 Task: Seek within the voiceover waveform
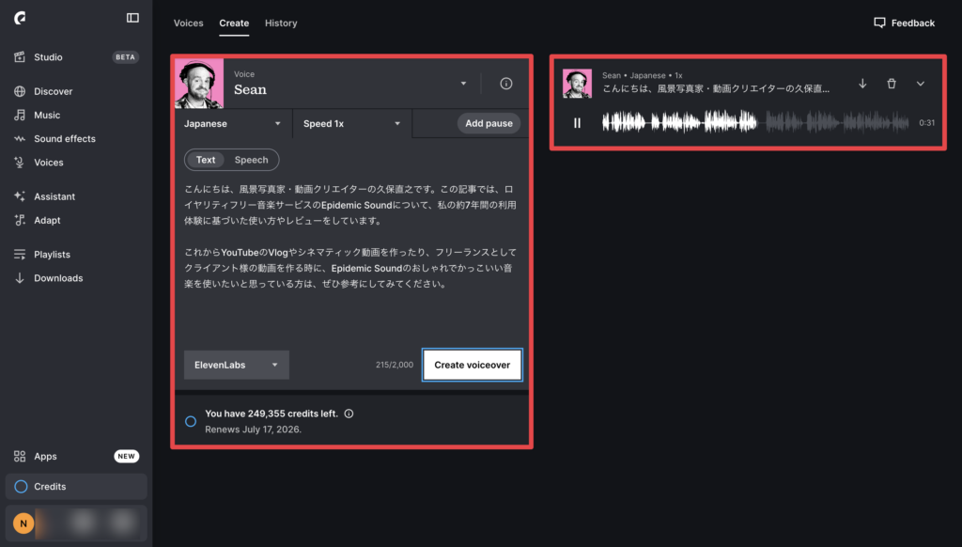point(755,122)
